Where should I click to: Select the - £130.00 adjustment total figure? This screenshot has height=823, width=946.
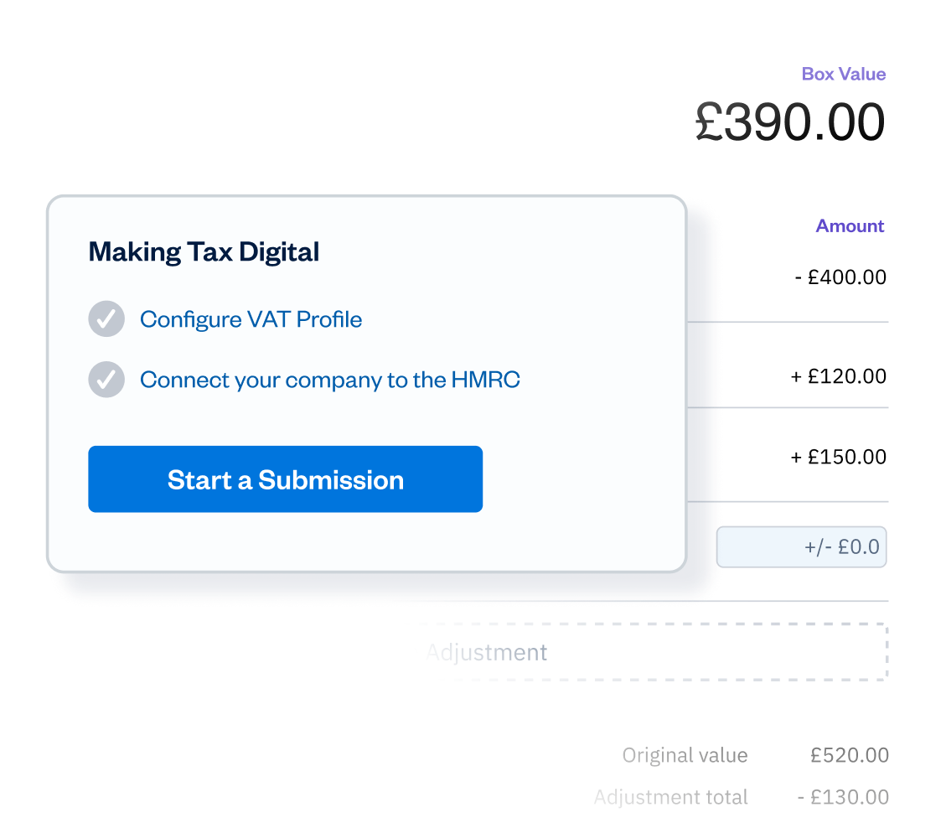(843, 797)
